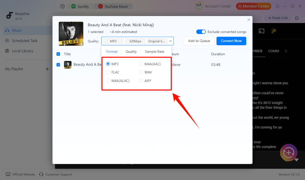
Task: Click the refresh/back circular arrow icon
Action: (63, 7)
